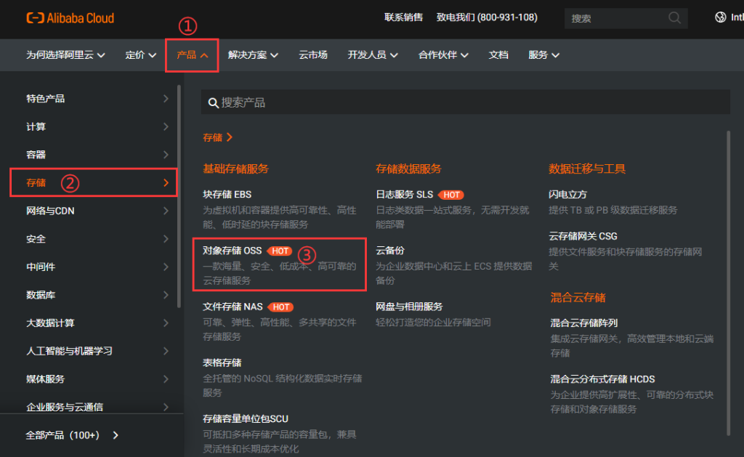Image resolution: width=744 pixels, height=457 pixels.
Task: Open the 服务 dropdown menu
Action: click(x=543, y=55)
